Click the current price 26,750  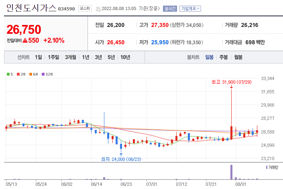coord(24,29)
